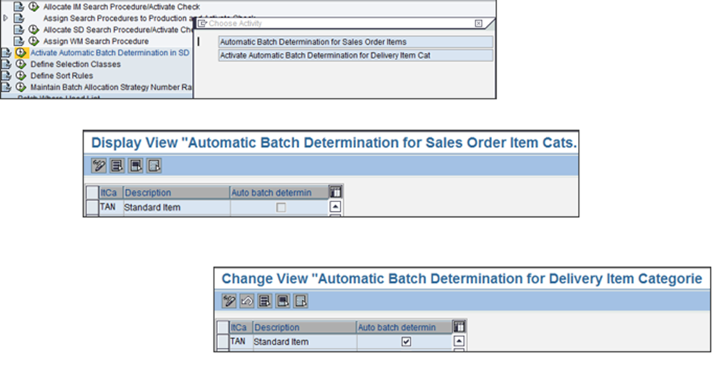
Task: Select Define Sort Rules tree entry
Action: tap(62, 75)
